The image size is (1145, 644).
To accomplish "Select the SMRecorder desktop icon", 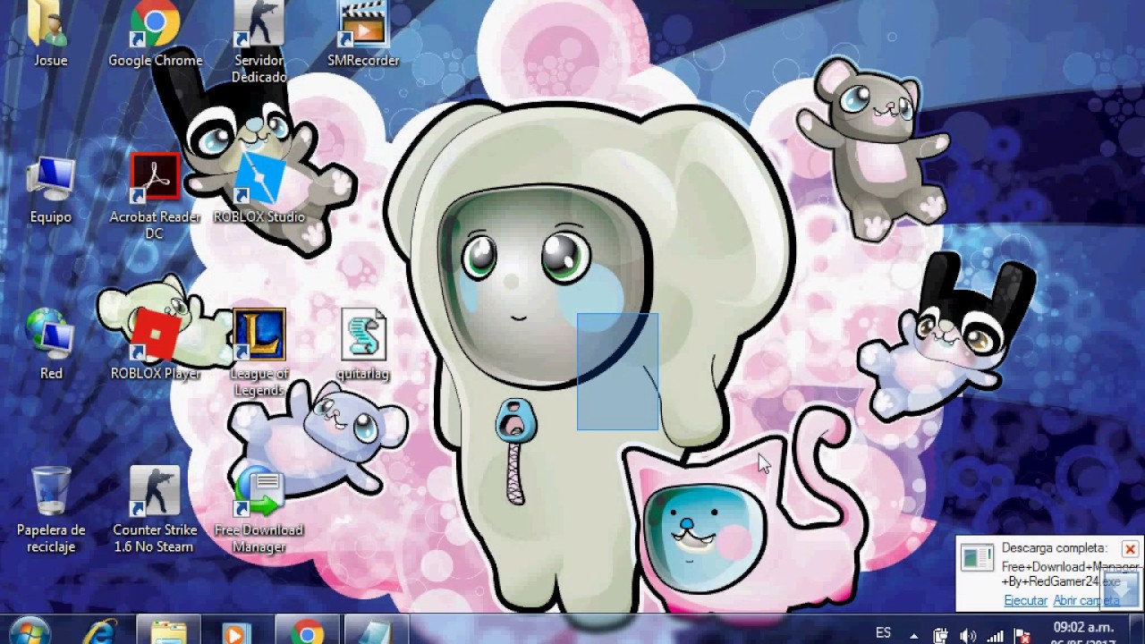I will [x=363, y=33].
